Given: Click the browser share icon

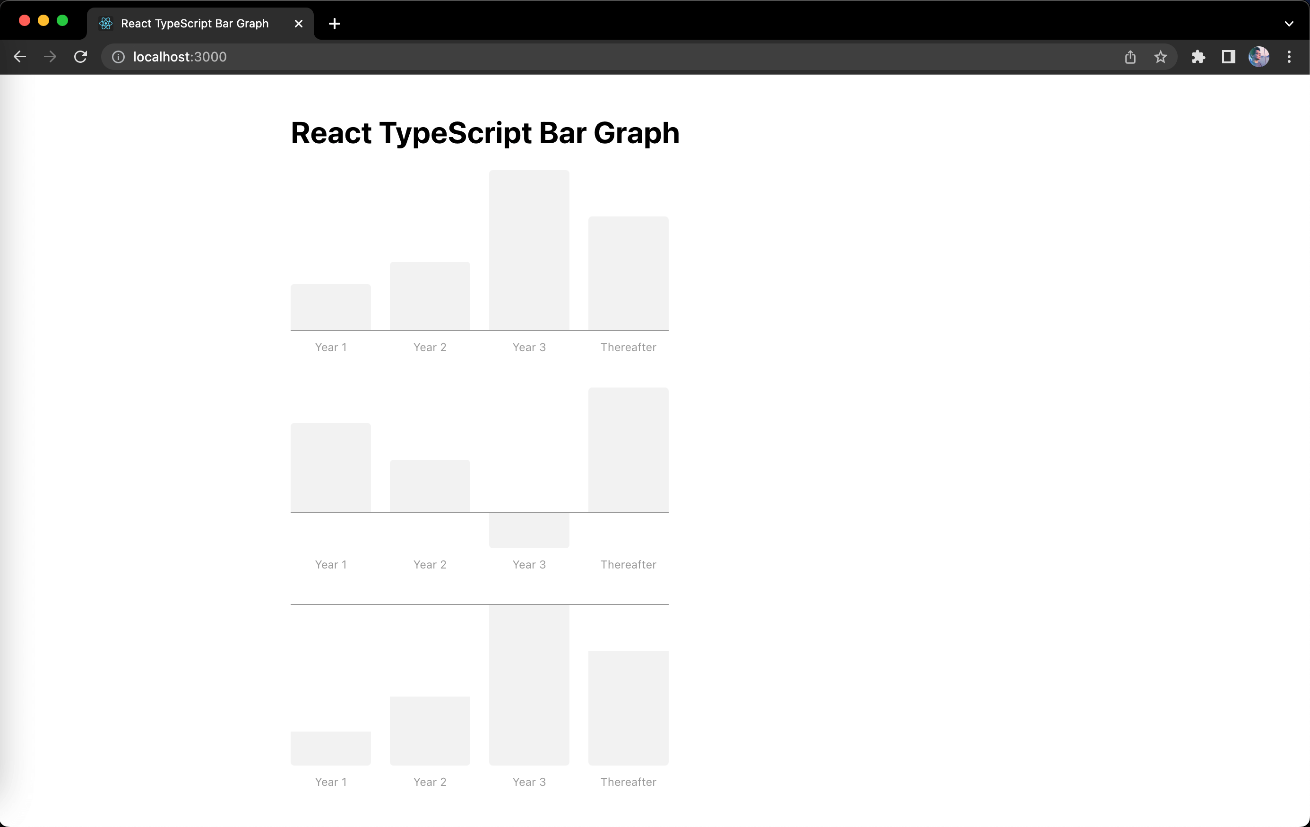Looking at the screenshot, I should [x=1130, y=57].
